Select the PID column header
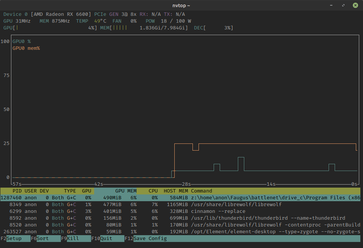This screenshot has width=363, height=248. 17,191
